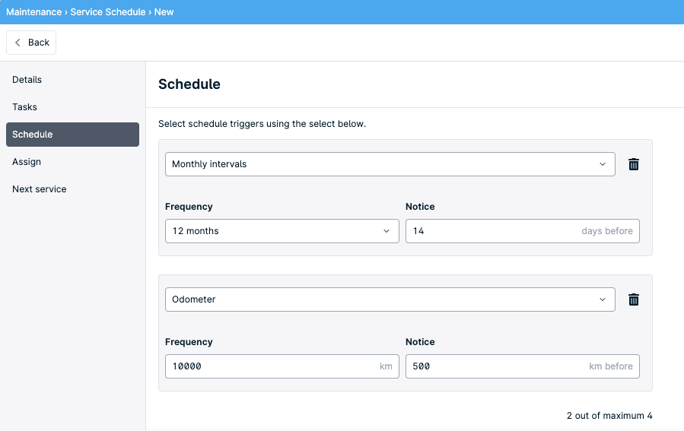Expand the 12 months frequency dropdown
684x431 pixels.
(282, 231)
